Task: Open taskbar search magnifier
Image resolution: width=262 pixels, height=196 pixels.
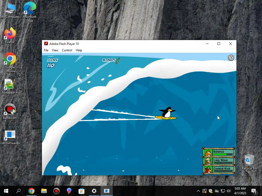Action: (x=18, y=191)
